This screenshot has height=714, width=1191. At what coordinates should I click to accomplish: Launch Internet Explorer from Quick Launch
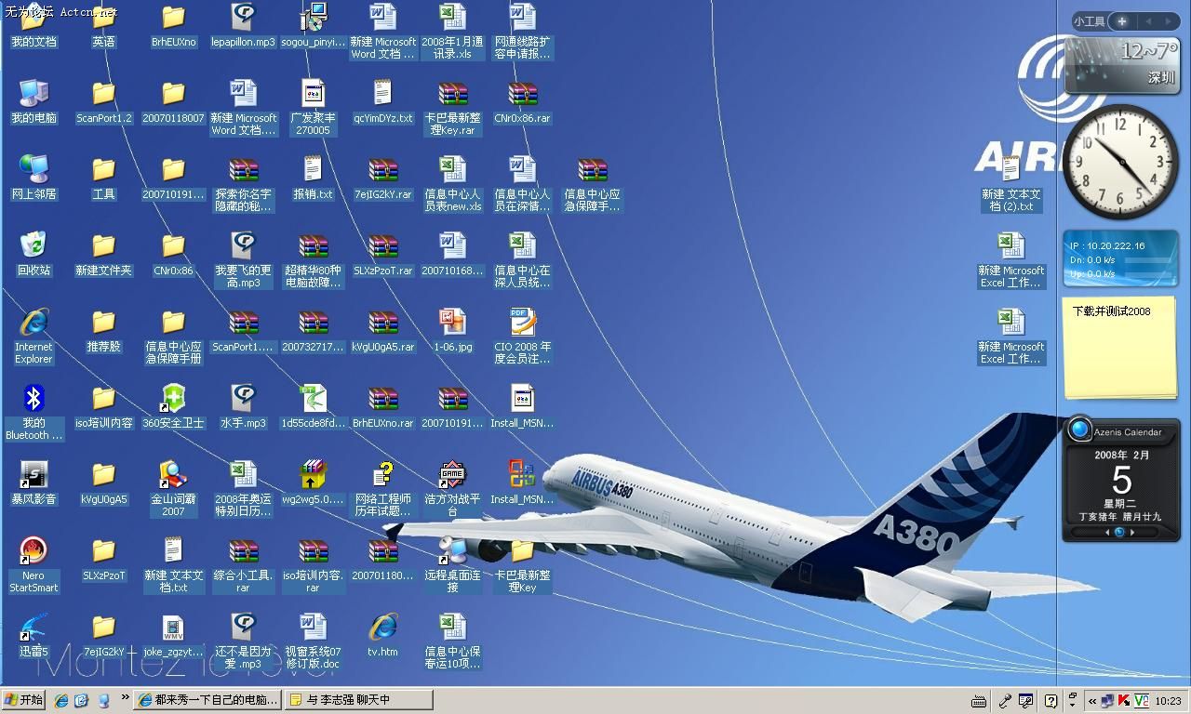pos(61,700)
